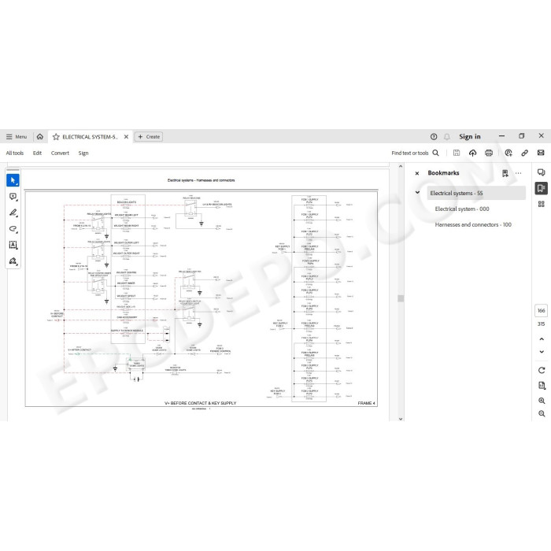Click the search magnifier icon
Screen dimensions: 551x551
click(x=436, y=153)
